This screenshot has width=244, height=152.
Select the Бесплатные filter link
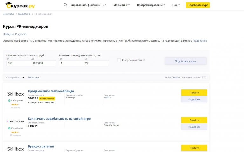click(33, 77)
